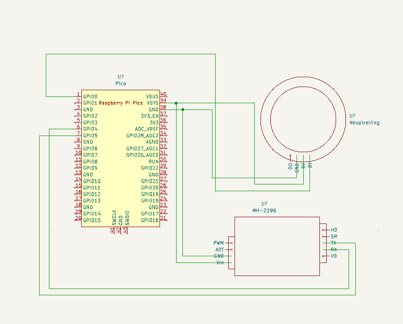This screenshot has width=403, height=324.
Task: Click the GPIO13 pin label
Action: 92,201
